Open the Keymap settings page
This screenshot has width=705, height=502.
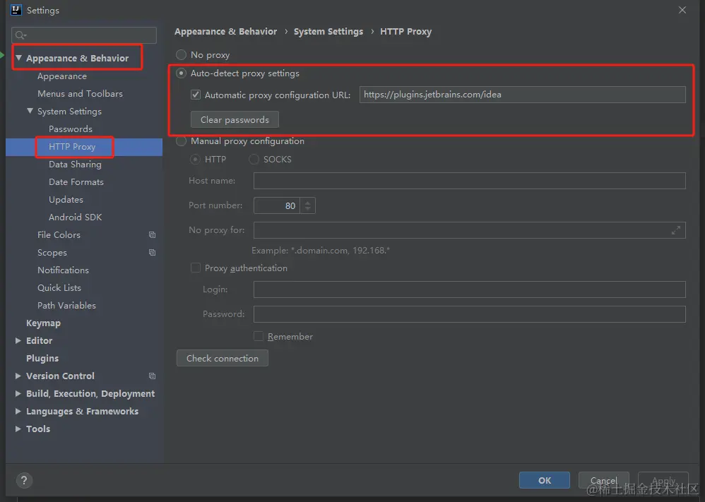click(x=43, y=323)
